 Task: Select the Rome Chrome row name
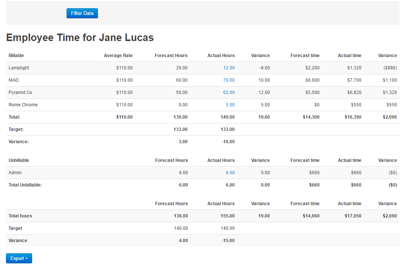[23, 105]
